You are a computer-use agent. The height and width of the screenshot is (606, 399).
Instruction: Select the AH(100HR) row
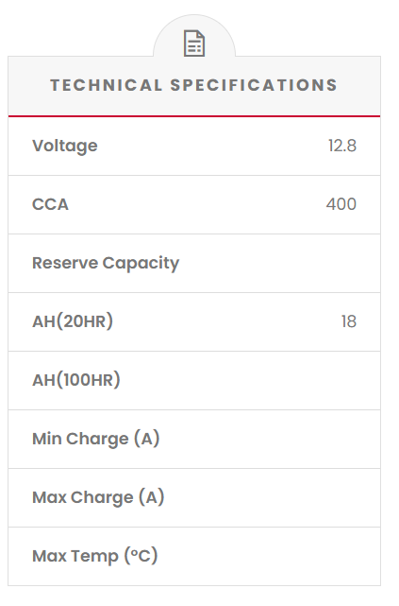pyautogui.click(x=194, y=381)
